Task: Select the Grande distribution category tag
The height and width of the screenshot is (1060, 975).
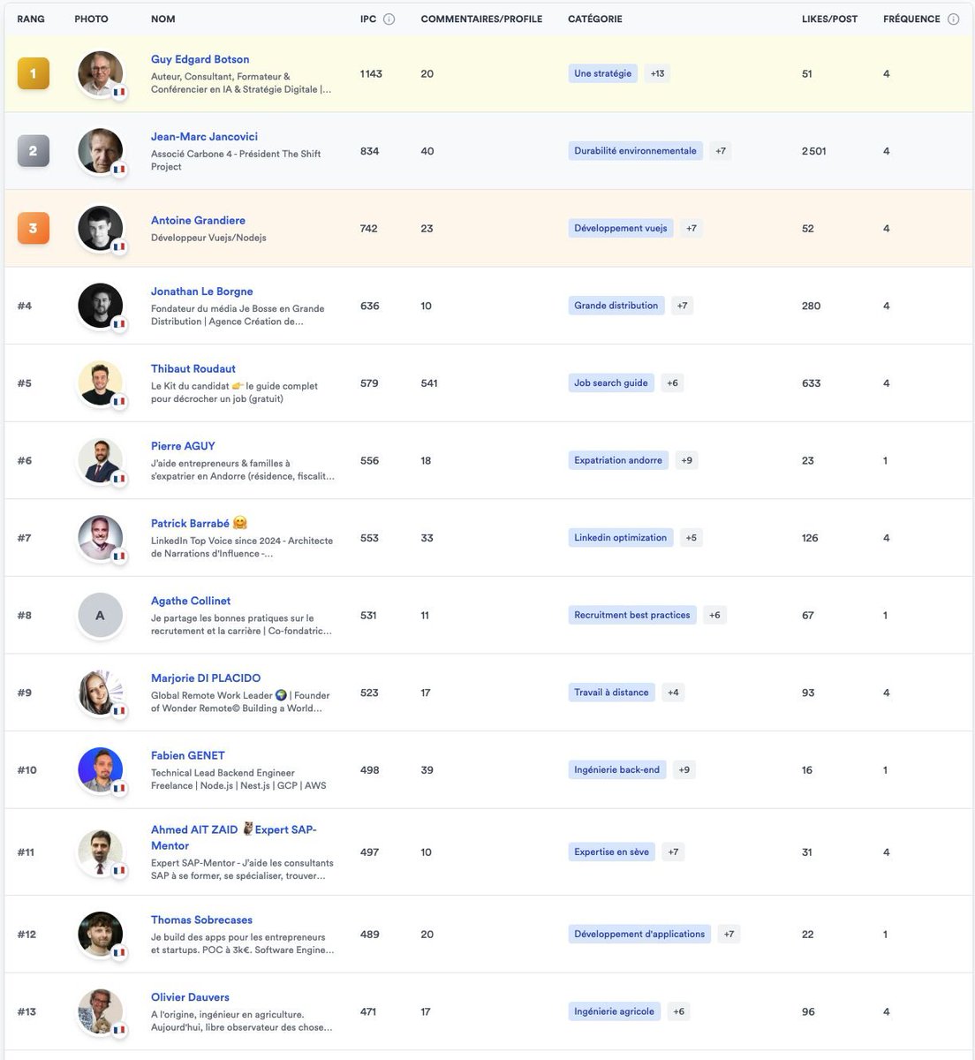Action: coord(616,306)
